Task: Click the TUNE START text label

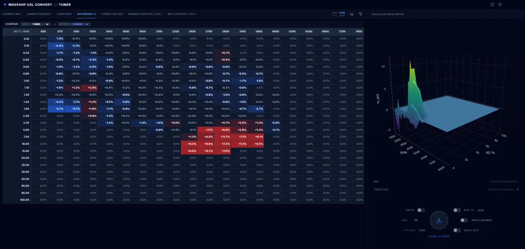Action: coord(439,236)
